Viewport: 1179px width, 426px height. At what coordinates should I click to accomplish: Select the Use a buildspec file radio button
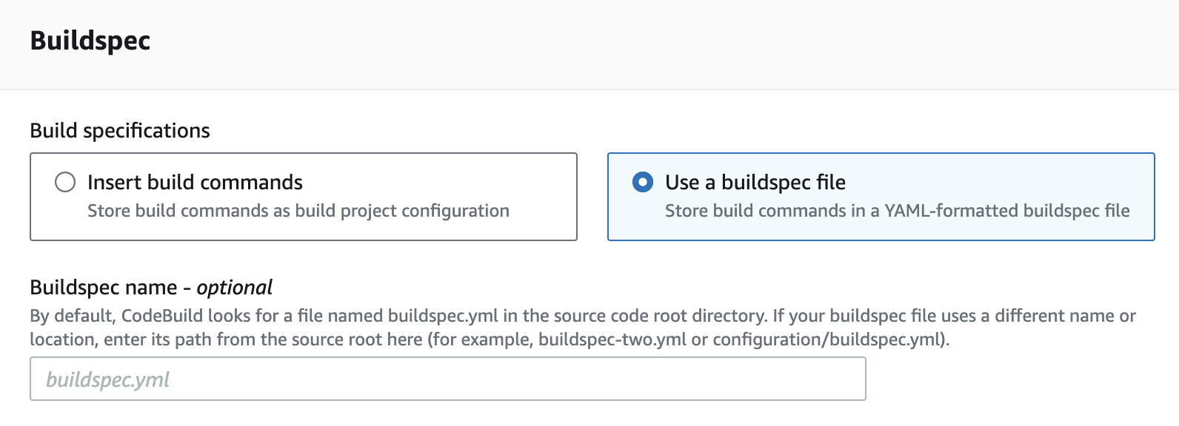(x=643, y=182)
